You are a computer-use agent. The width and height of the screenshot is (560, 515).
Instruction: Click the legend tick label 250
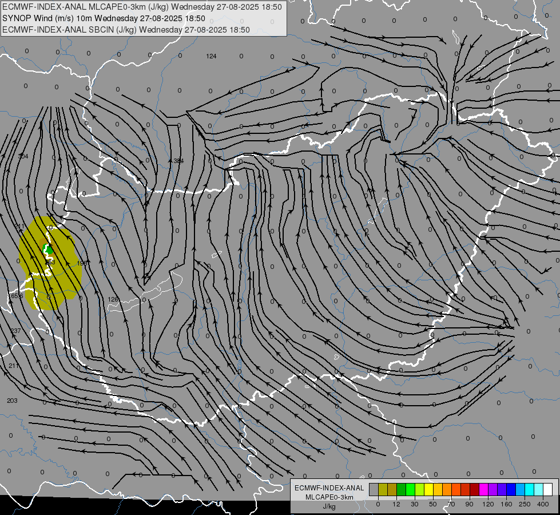click(525, 504)
